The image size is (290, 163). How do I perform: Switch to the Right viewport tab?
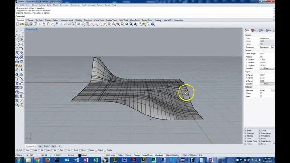tap(53, 146)
